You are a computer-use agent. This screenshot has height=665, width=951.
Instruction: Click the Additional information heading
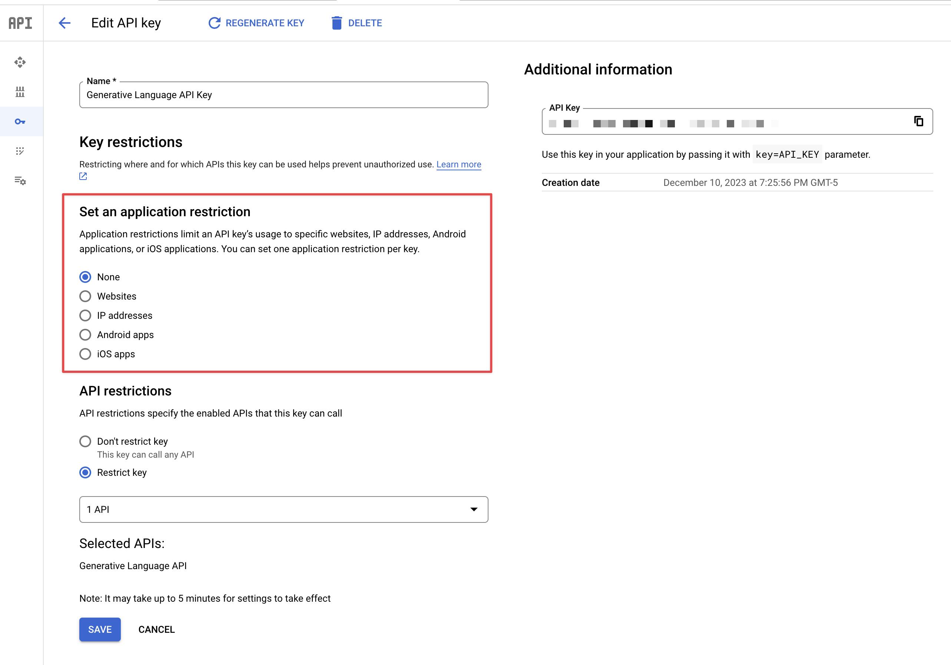(598, 69)
